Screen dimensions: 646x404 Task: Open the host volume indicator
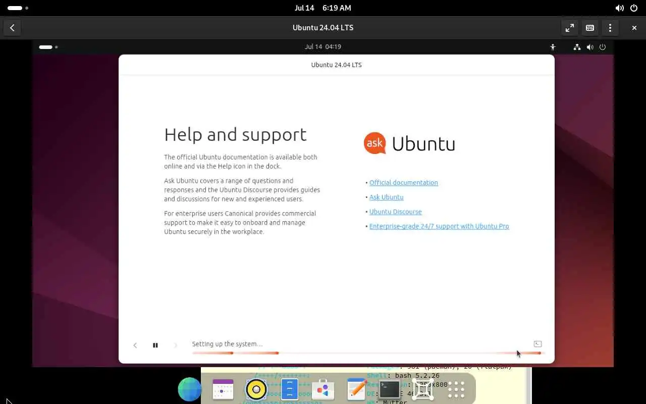(x=619, y=8)
